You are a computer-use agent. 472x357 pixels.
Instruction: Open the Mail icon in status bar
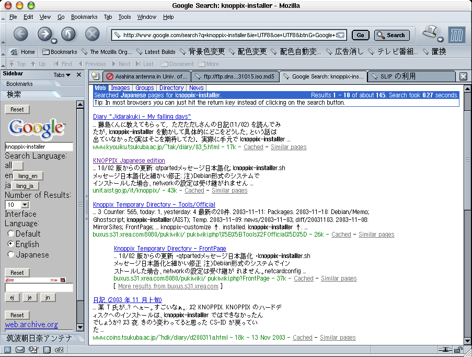pos(20,350)
